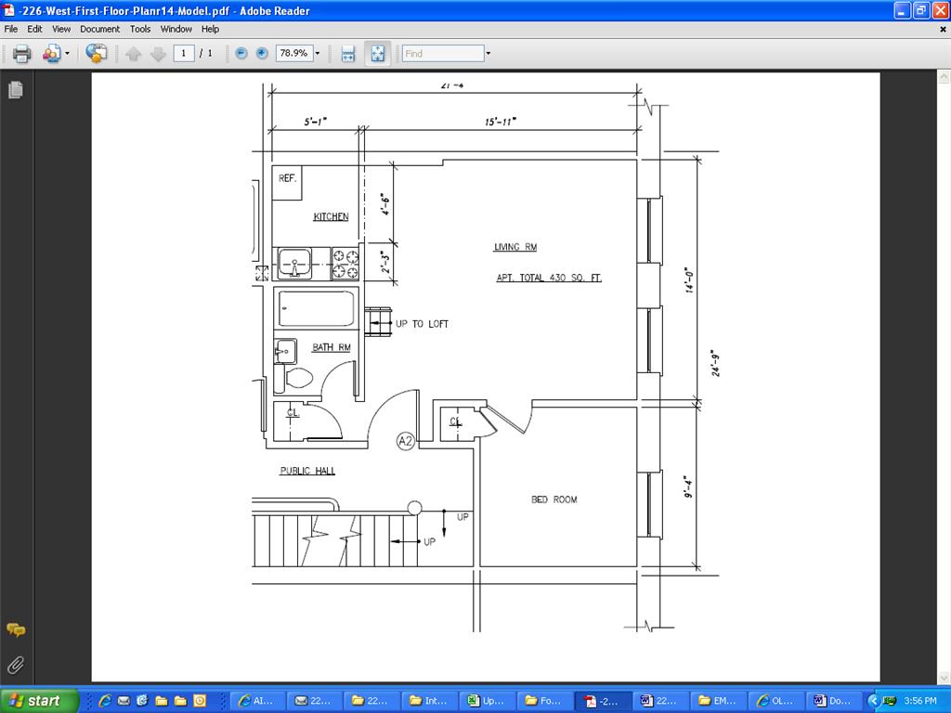The image size is (951, 713).
Task: Open the Pages panel in sidebar
Action: [x=16, y=90]
